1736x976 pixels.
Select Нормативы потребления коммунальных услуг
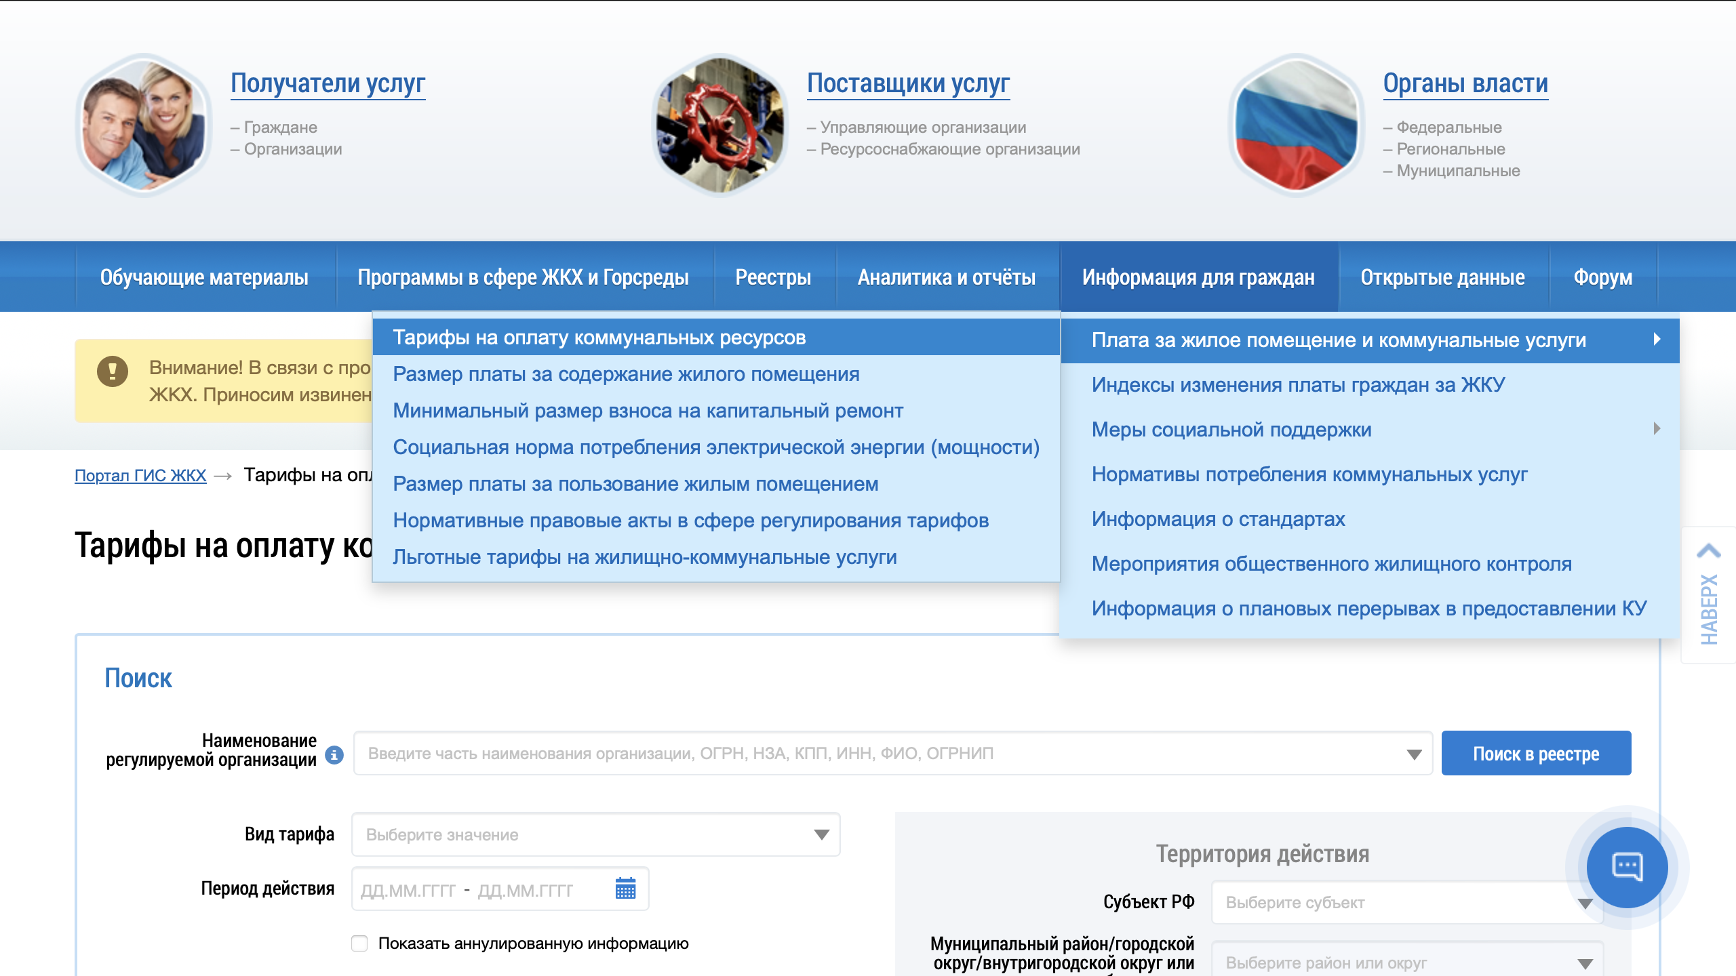(x=1370, y=474)
